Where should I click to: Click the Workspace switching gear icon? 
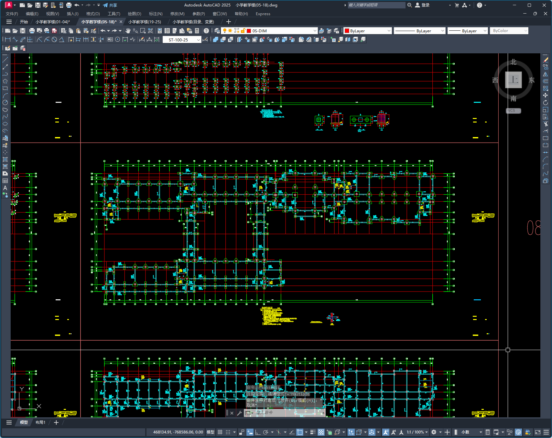[x=434, y=432]
